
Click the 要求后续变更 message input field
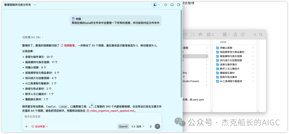click(92, 117)
